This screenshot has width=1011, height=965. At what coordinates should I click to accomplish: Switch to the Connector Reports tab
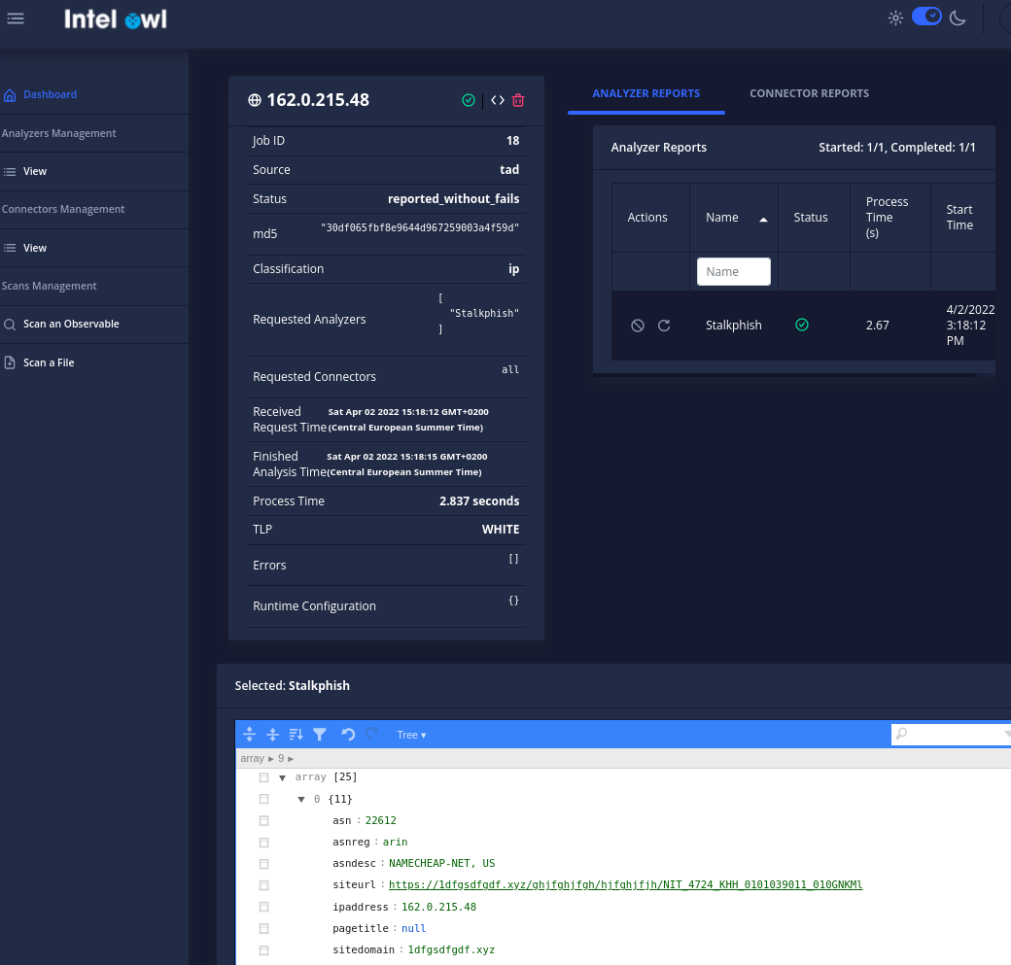coord(809,93)
